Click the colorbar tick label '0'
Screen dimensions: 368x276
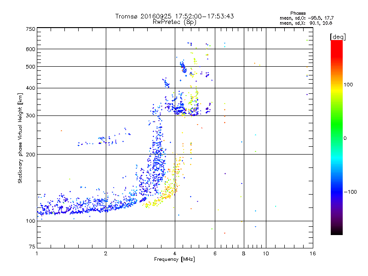(345, 138)
